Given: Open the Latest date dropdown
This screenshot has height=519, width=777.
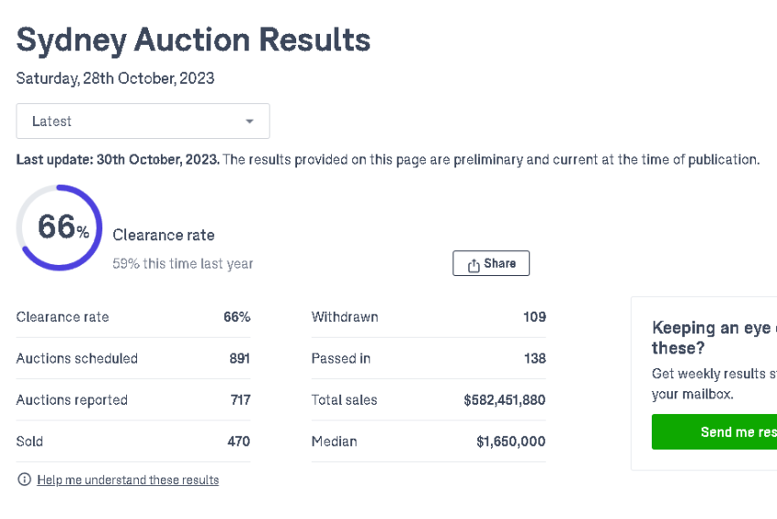Looking at the screenshot, I should [143, 121].
